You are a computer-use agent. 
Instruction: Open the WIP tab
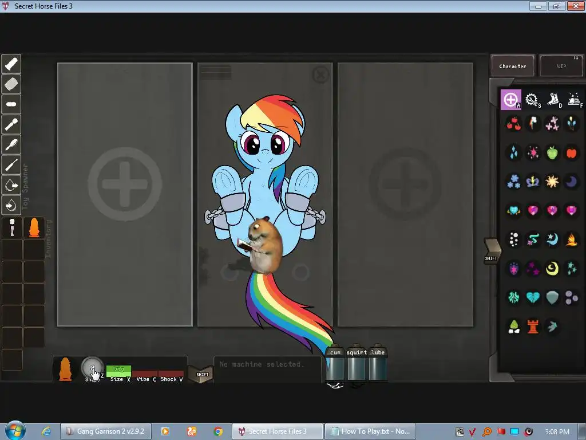point(561,66)
